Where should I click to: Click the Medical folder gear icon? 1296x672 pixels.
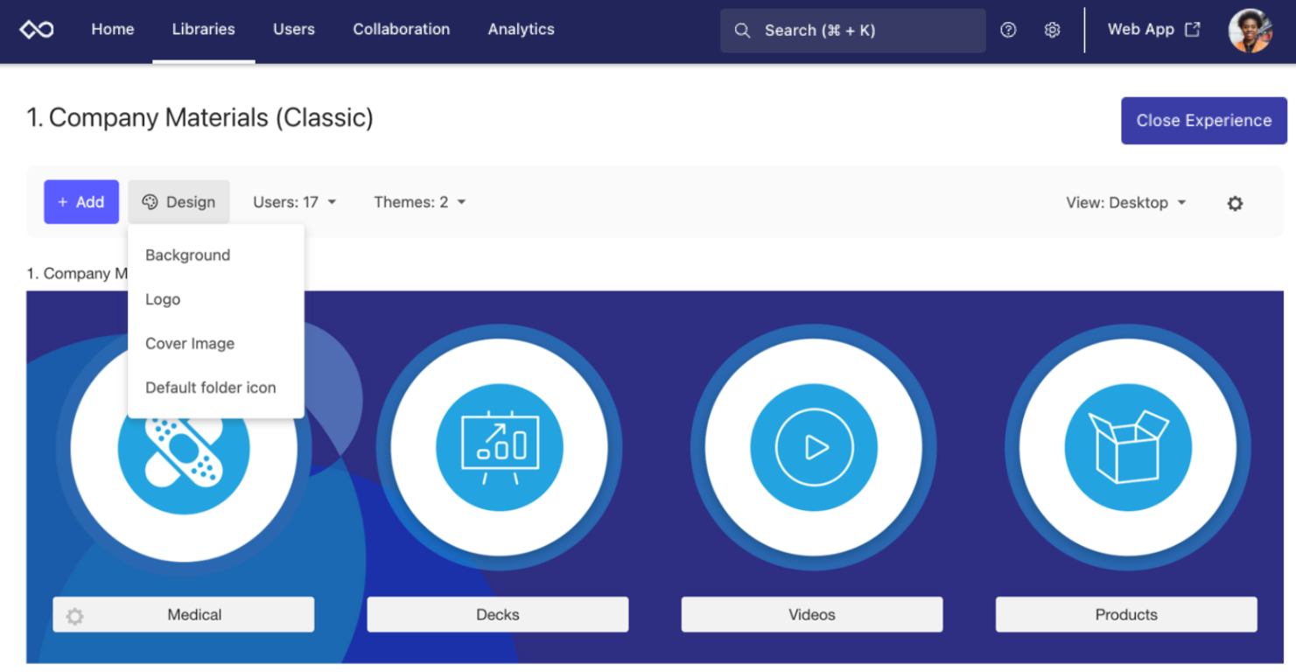point(75,616)
